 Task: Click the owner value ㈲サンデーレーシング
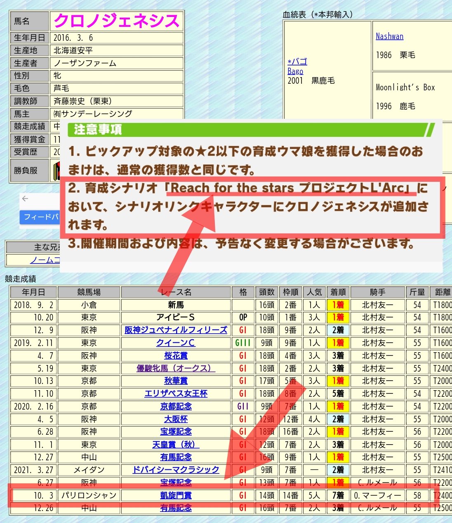pos(93,114)
